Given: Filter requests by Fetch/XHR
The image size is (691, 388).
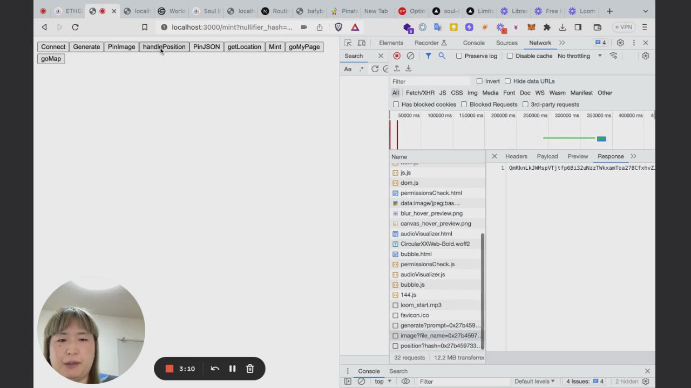Looking at the screenshot, I should point(420,93).
